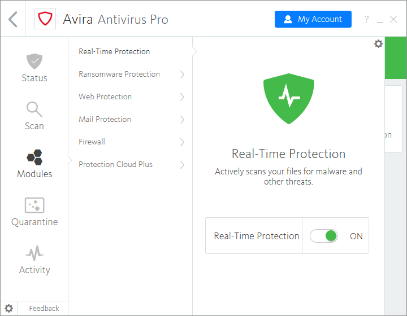This screenshot has width=407, height=316.
Task: Expand Protection Cloud Plus chevron
Action: click(x=182, y=164)
